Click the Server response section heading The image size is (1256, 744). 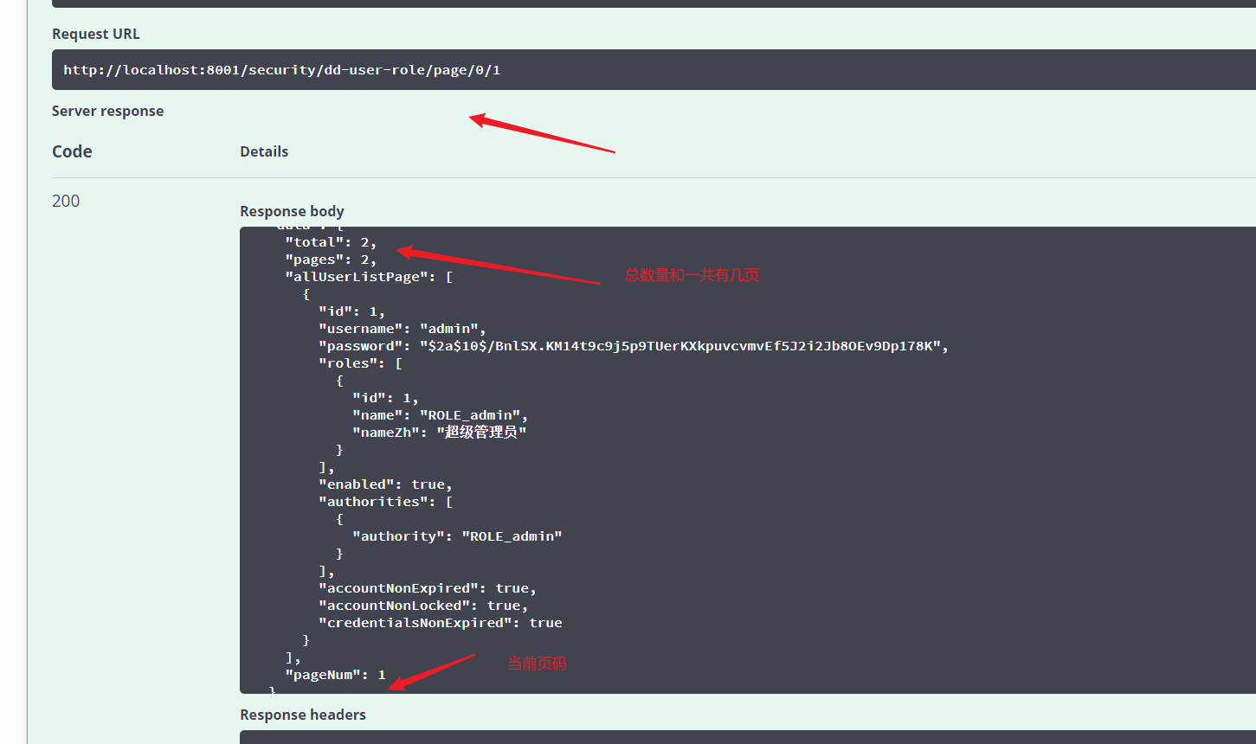click(107, 111)
